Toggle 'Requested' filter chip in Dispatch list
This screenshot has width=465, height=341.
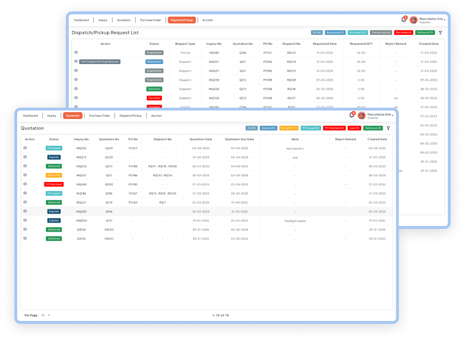pyautogui.click(x=335, y=33)
